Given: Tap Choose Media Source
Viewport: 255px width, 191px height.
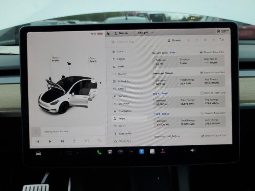Looking at the screenshot, I should coord(56,131).
